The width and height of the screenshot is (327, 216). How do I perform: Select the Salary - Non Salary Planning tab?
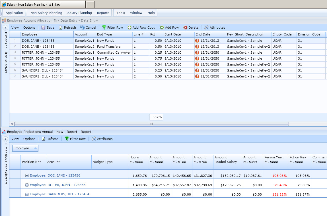(x=43, y=4)
